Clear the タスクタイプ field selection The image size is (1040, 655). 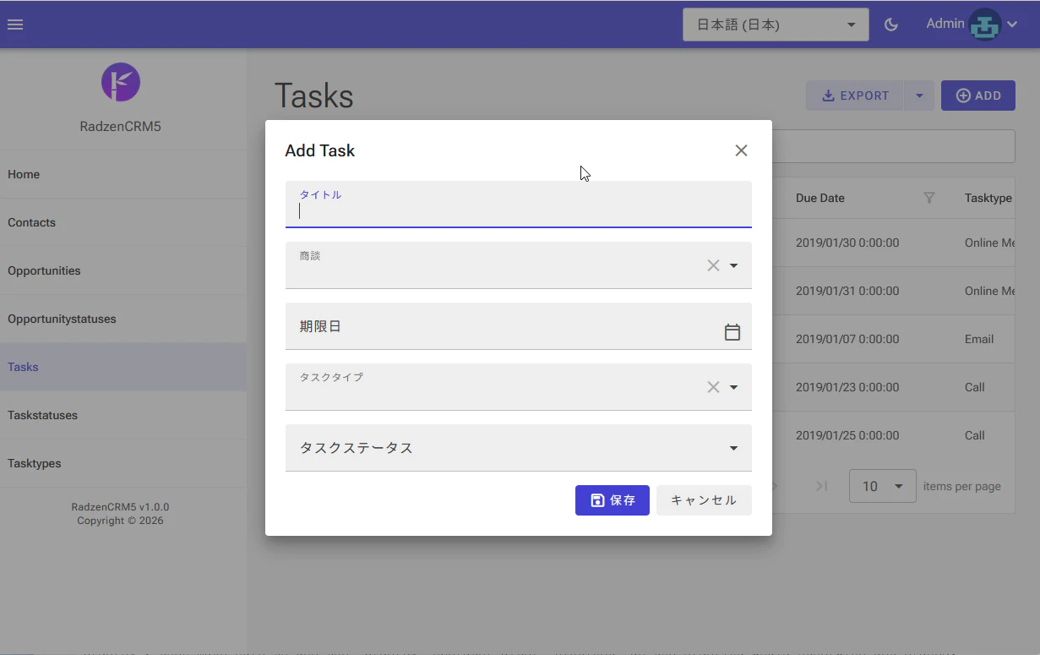713,387
